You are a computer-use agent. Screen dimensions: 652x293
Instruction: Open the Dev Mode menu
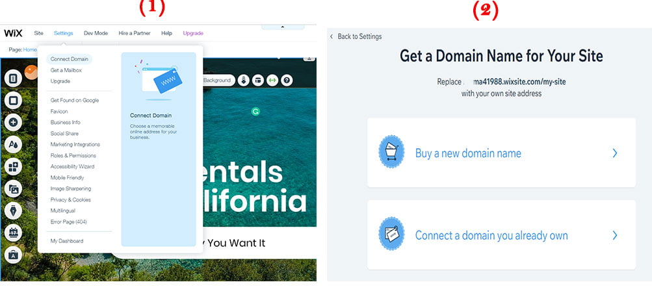(x=96, y=33)
